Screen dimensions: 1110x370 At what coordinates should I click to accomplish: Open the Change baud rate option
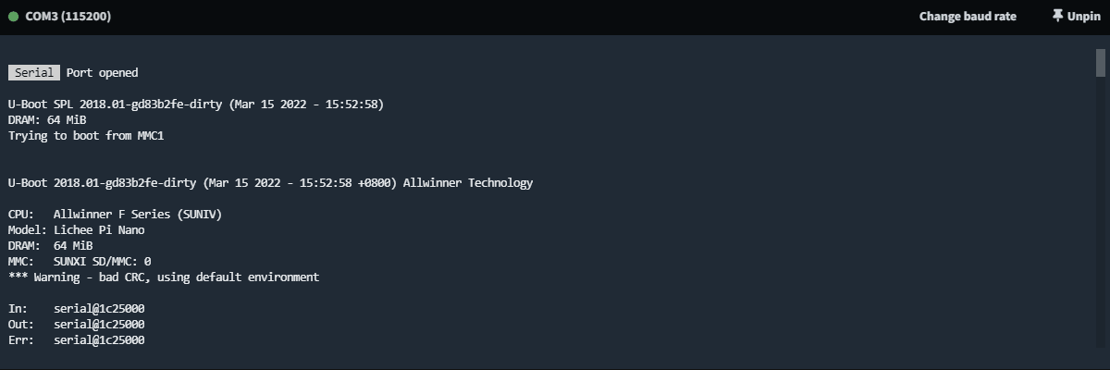(968, 17)
